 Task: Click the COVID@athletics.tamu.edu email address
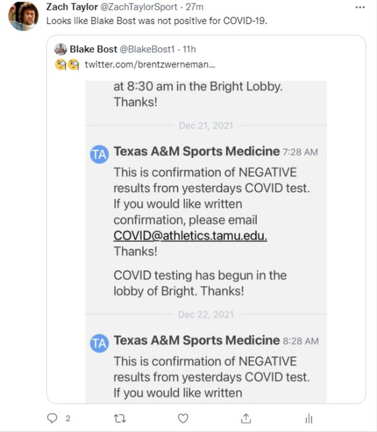(190, 236)
